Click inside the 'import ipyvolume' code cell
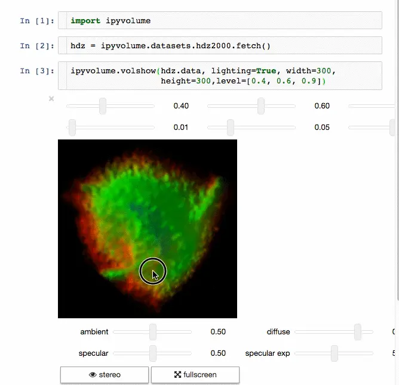This screenshot has width=399, height=385. [220, 20]
